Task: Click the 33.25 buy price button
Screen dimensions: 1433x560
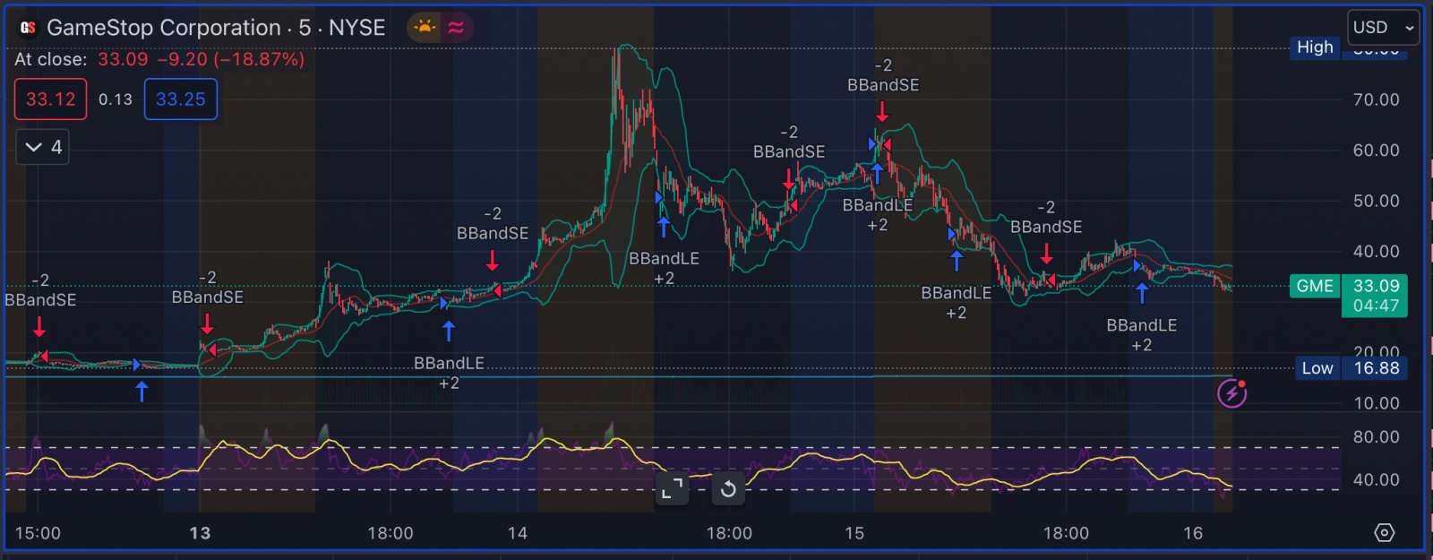Action: [181, 99]
